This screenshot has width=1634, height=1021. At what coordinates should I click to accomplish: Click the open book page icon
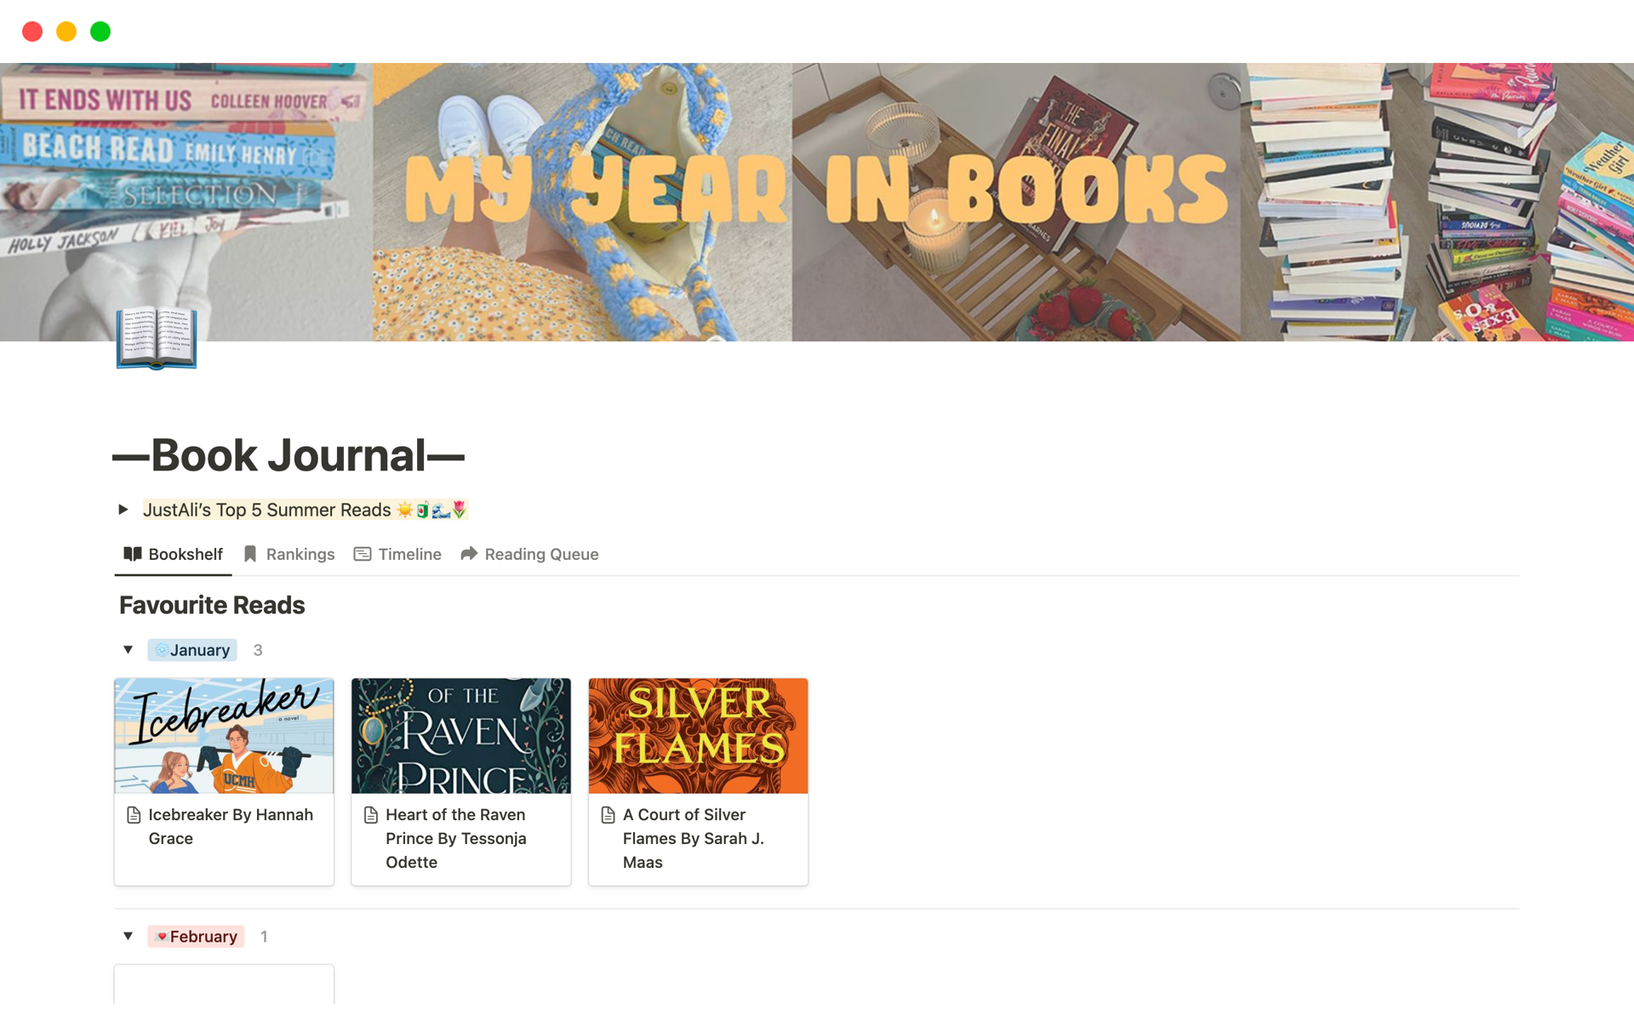(x=157, y=338)
